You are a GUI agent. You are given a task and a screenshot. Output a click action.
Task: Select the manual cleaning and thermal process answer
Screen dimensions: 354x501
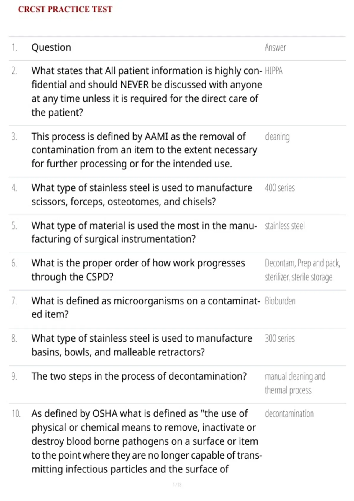click(x=295, y=383)
